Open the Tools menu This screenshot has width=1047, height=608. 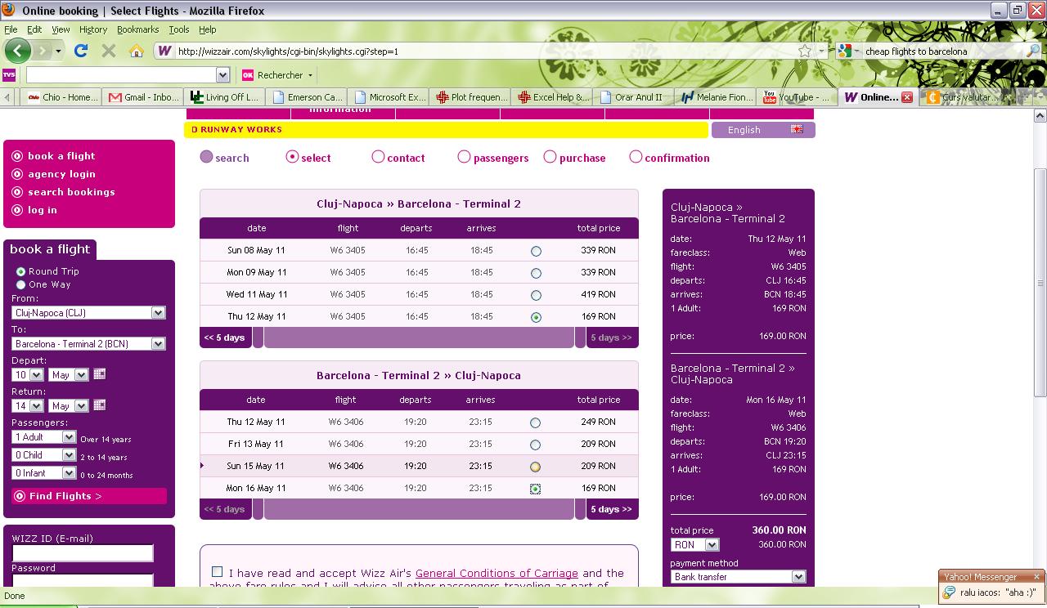tap(178, 29)
